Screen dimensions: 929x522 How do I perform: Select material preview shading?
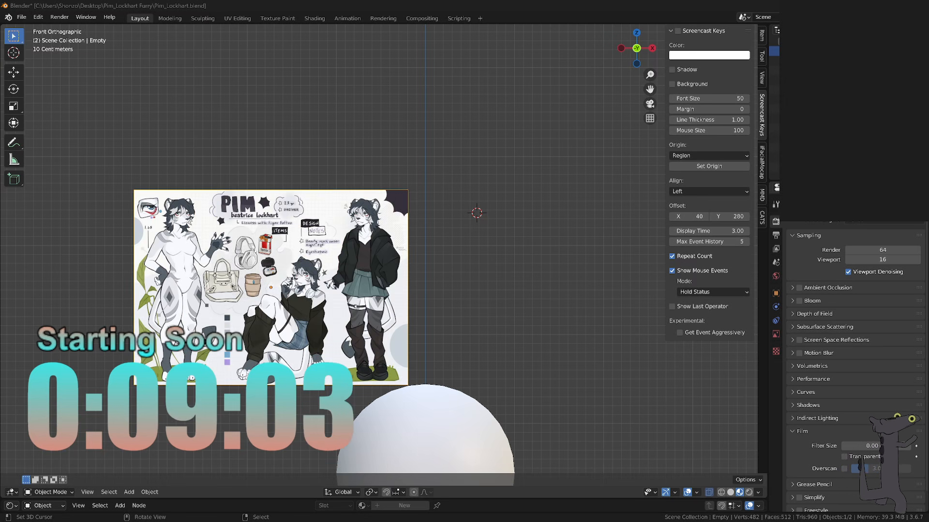point(740,492)
